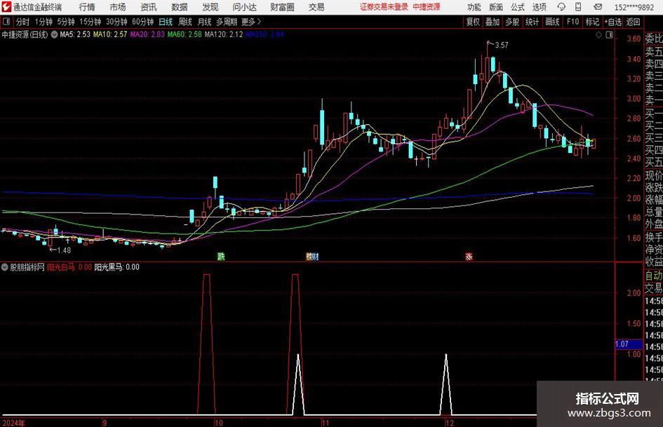This screenshot has height=427, width=663.
Task: Switch to 1分钟 period
Action: pos(43,22)
